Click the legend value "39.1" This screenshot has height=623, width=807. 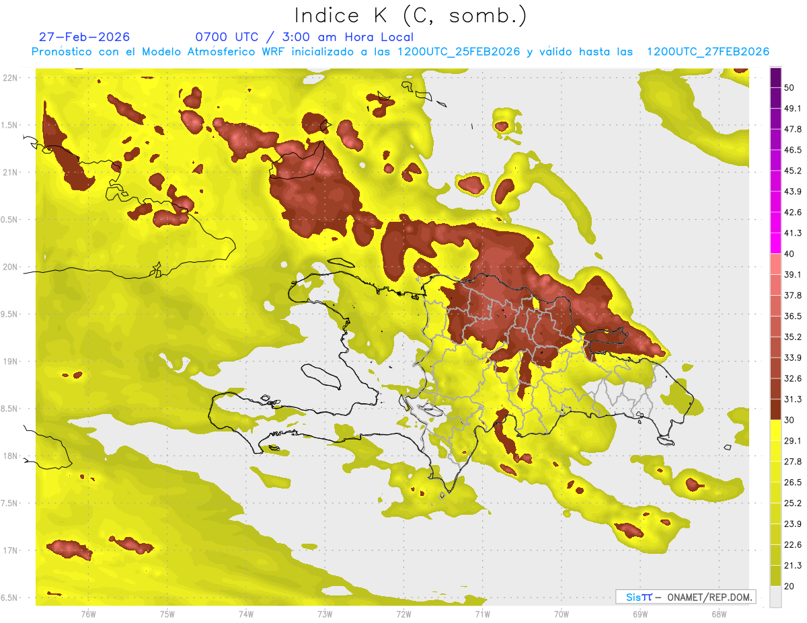coord(793,275)
